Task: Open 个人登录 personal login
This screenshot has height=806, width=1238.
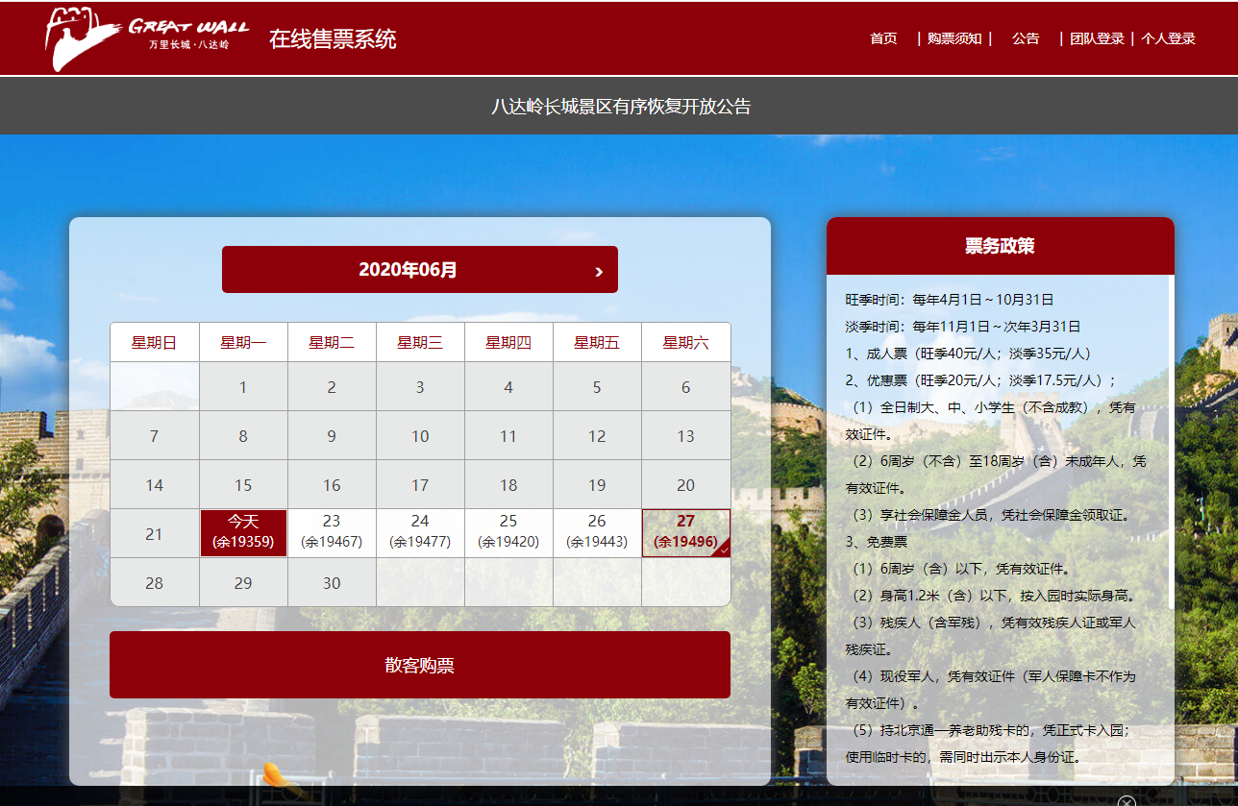Action: [x=1168, y=38]
